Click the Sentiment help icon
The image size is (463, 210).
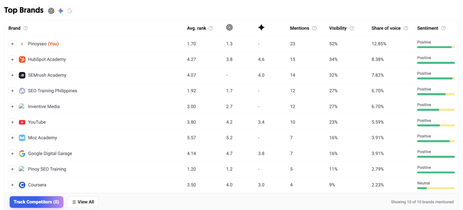point(443,29)
